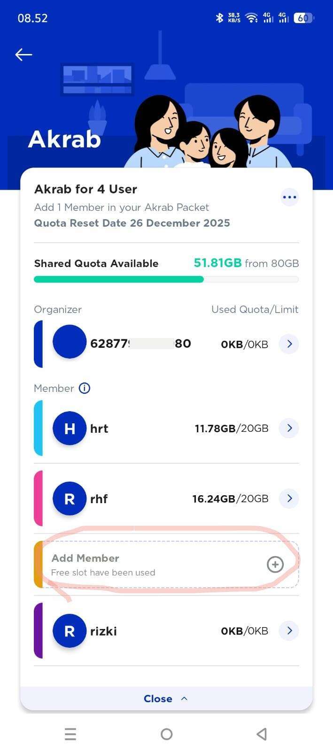
Task: Collapse the panel with Close
Action: click(x=166, y=698)
